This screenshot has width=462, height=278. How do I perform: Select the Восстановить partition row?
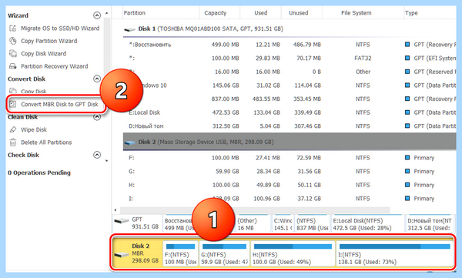290,45
